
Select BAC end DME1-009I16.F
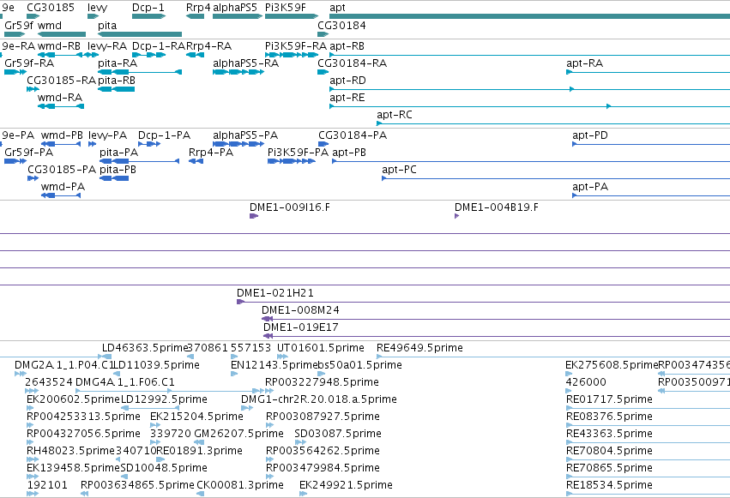tap(290, 207)
